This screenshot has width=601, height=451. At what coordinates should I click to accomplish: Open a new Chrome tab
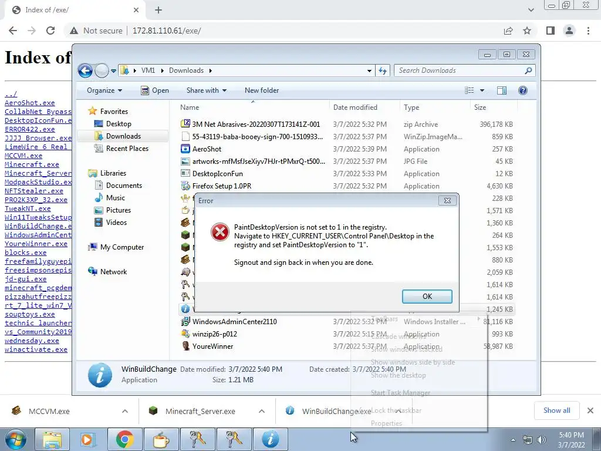point(158,10)
